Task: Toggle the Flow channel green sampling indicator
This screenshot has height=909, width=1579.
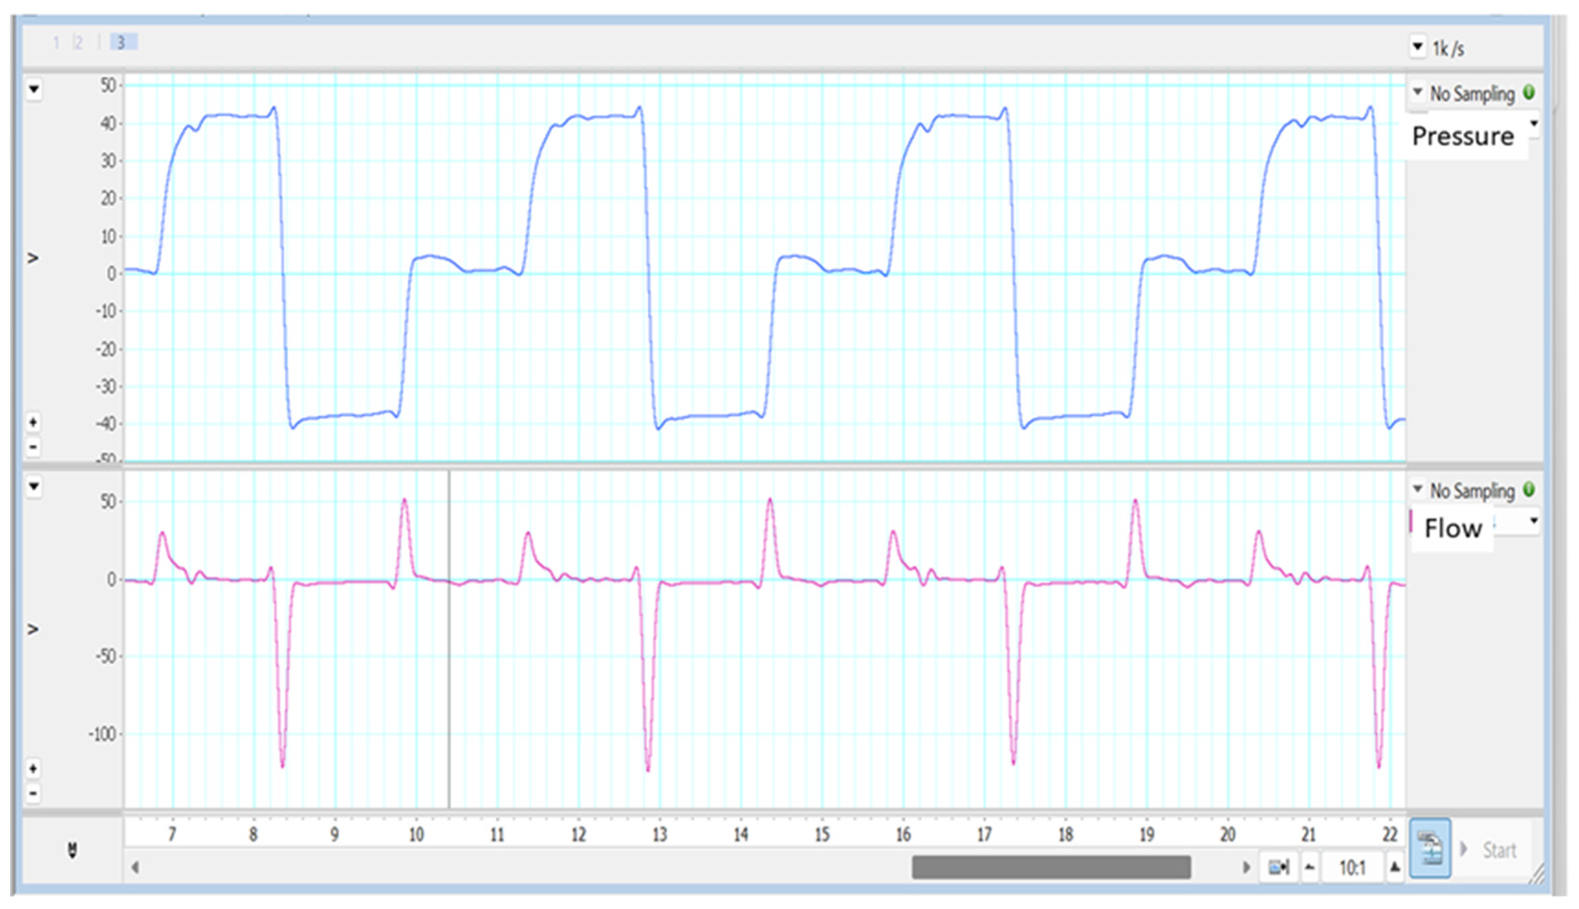Action: [x=1529, y=489]
